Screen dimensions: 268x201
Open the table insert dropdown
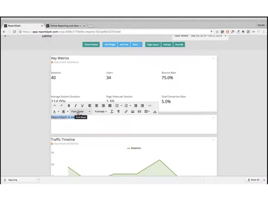[147, 111]
